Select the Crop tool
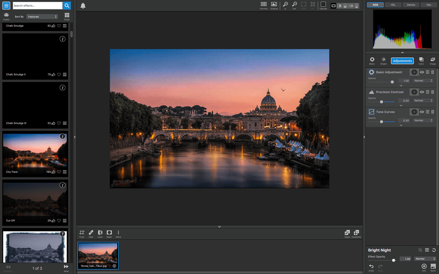Viewport: 439px width, 274px height. click(82, 234)
